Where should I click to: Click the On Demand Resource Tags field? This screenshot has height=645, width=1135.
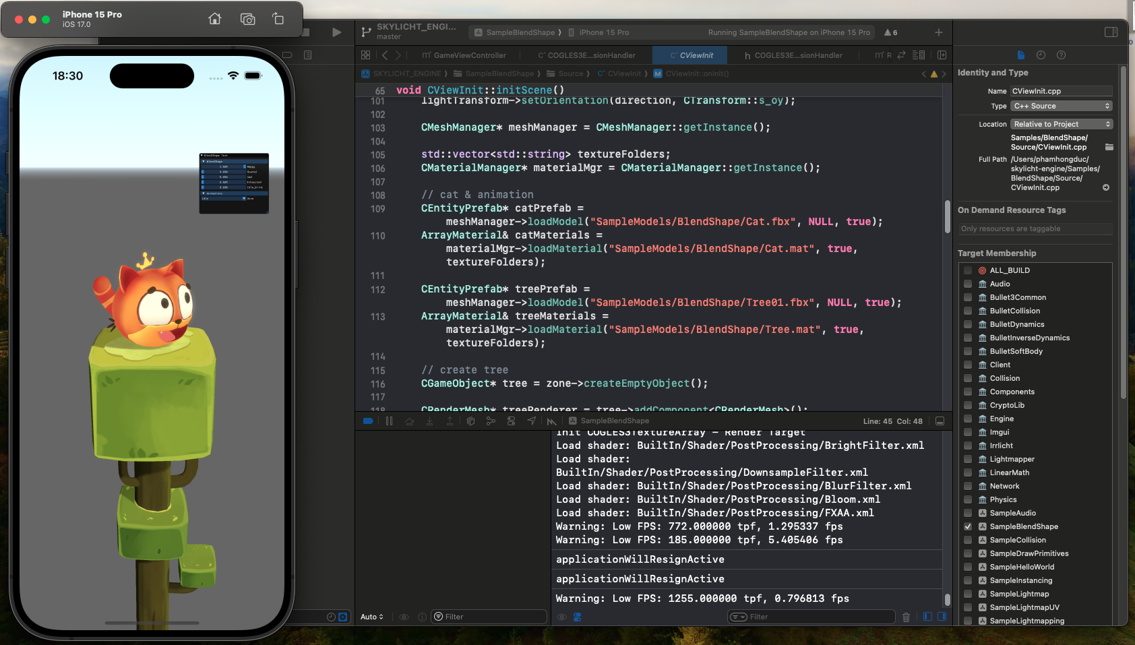coord(1035,229)
